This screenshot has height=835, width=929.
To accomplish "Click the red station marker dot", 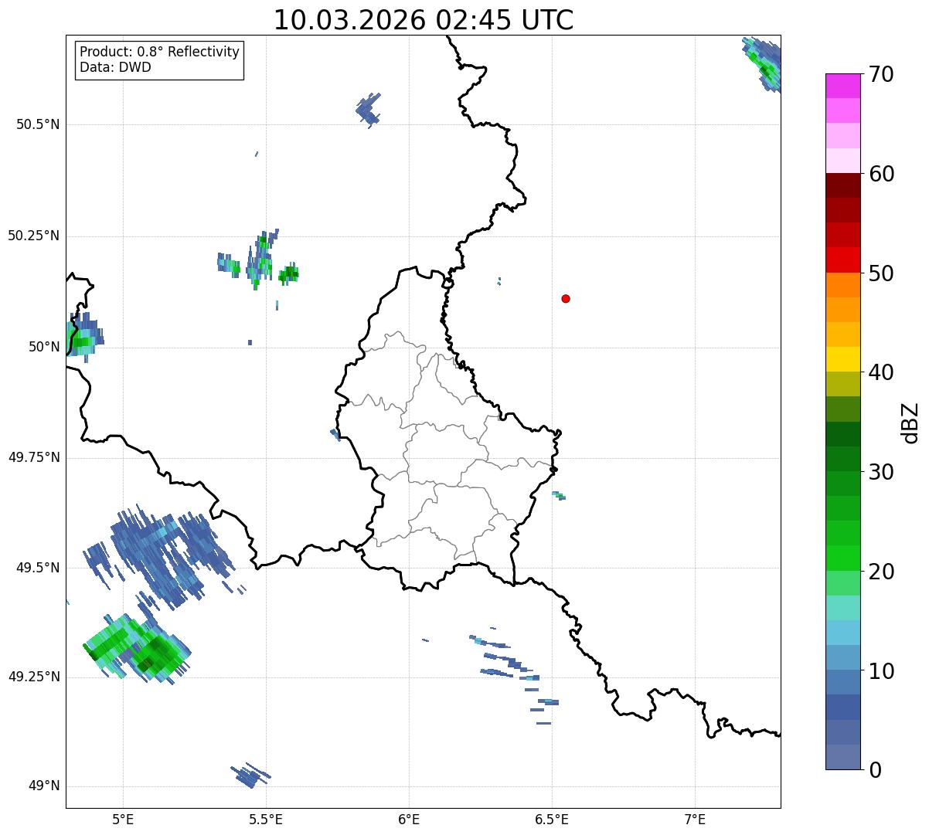I will pos(566,298).
